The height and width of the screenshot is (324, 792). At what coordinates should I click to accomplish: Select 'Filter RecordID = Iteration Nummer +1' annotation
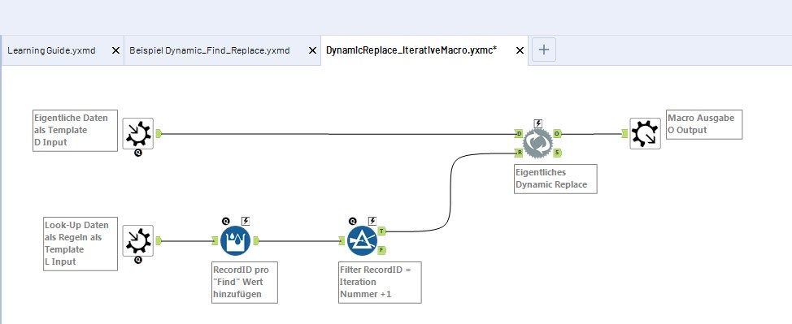pyautogui.click(x=380, y=282)
